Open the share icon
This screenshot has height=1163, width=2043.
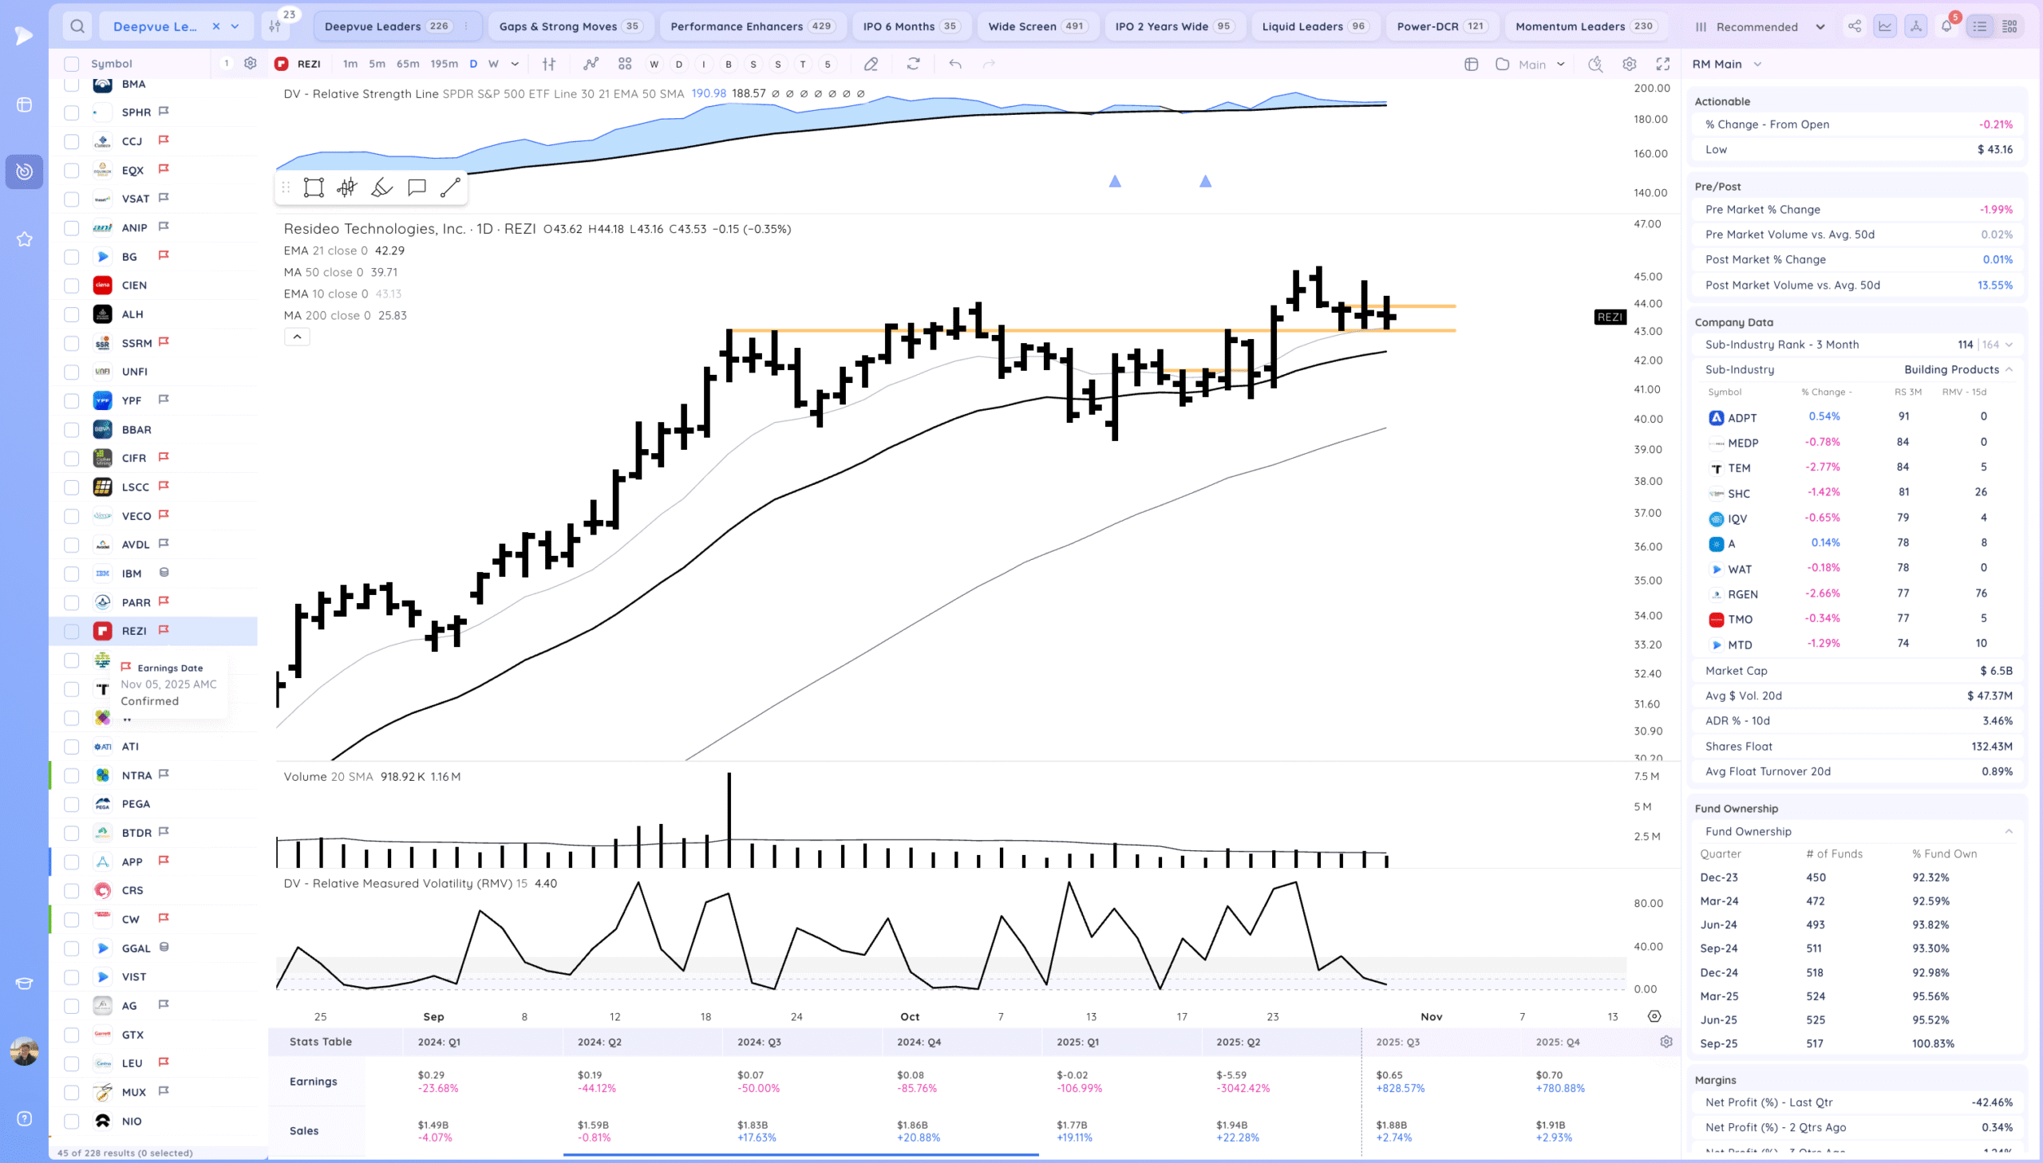1855,26
